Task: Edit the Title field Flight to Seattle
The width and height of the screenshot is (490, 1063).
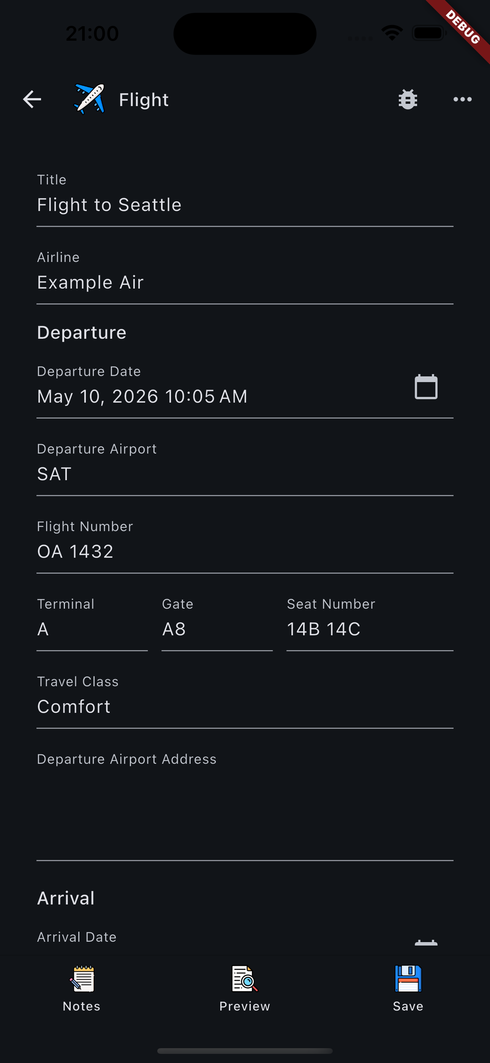Action: (x=245, y=198)
